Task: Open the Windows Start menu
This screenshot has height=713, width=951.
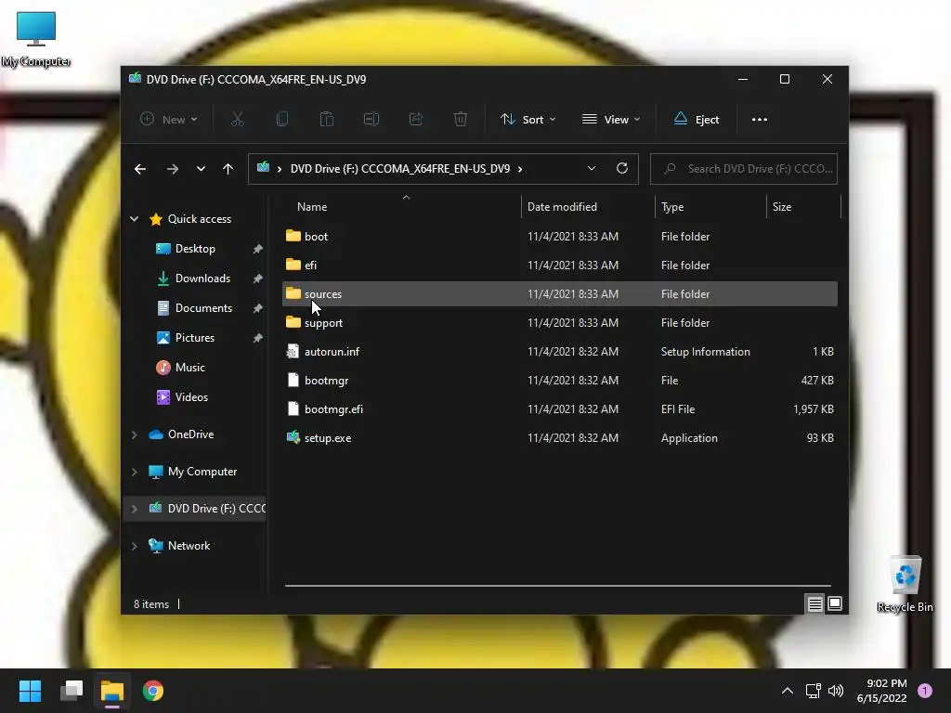Action: 31,691
